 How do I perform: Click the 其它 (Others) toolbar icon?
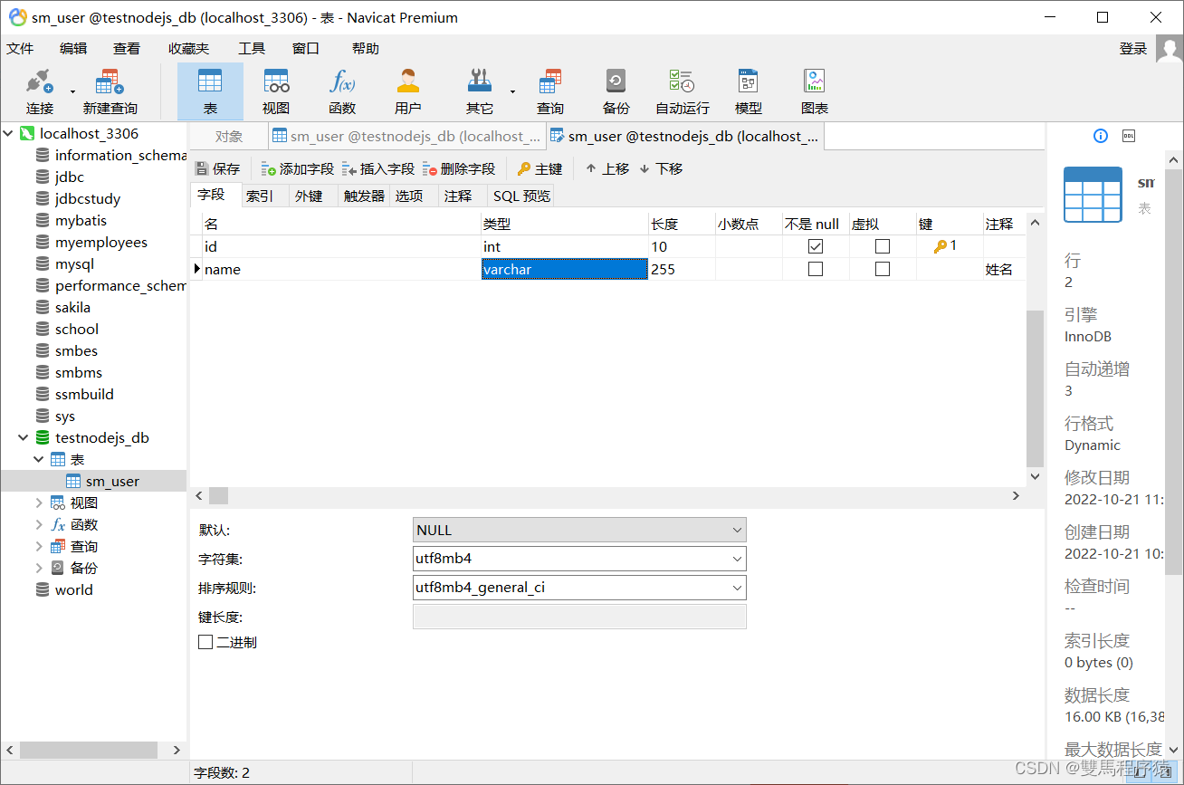point(480,91)
